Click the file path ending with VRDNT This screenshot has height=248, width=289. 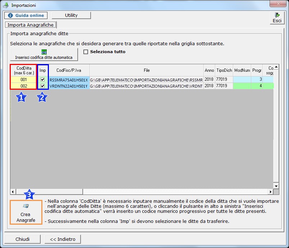pos(147,86)
